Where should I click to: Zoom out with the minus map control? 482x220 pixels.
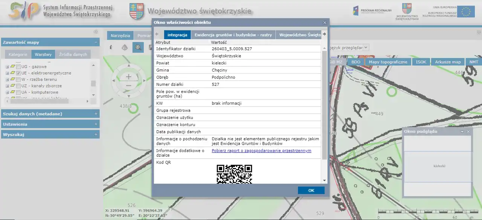click(x=128, y=86)
